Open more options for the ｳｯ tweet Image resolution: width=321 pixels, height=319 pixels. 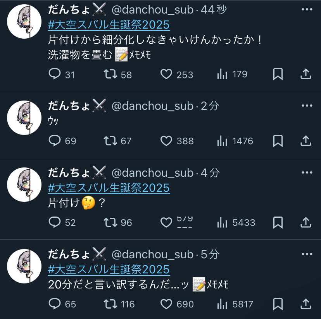pos(307,106)
